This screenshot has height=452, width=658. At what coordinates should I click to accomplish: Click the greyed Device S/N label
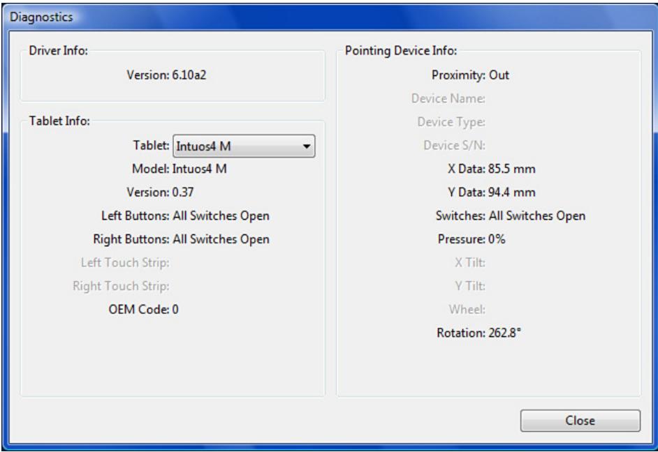[455, 145]
